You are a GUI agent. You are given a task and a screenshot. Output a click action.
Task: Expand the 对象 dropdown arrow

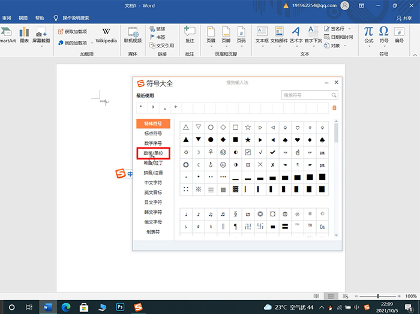pos(345,46)
